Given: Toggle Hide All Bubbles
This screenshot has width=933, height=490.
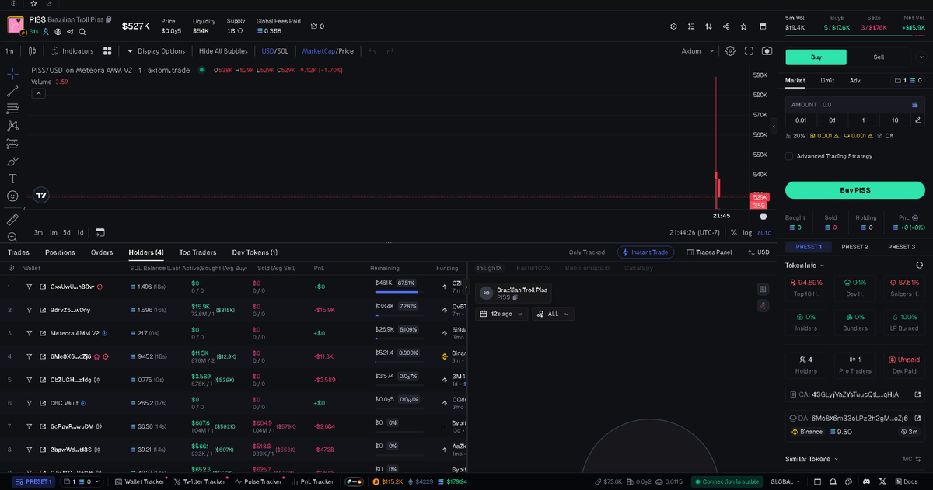Looking at the screenshot, I should point(223,51).
